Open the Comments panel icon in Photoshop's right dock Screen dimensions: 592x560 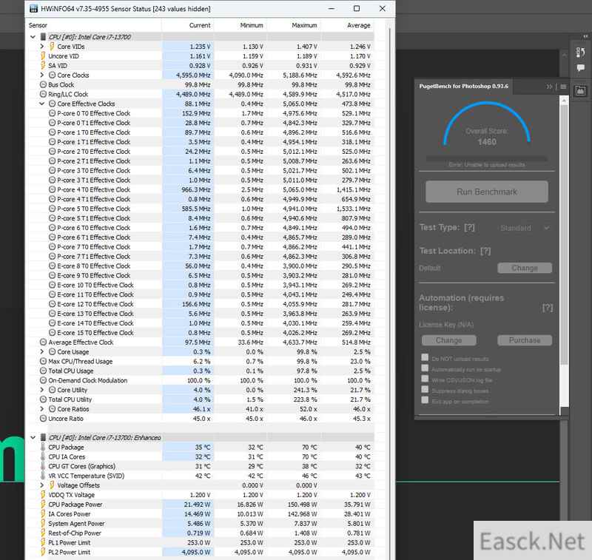click(x=580, y=68)
